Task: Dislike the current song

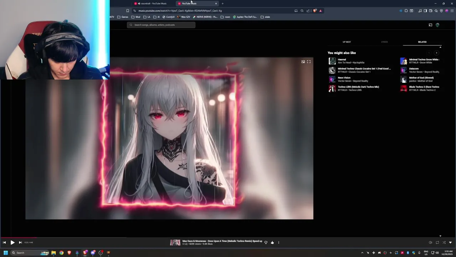Action: pos(266,242)
